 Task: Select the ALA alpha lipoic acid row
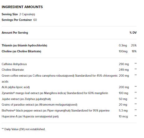pyautogui.click(x=69, y=87)
